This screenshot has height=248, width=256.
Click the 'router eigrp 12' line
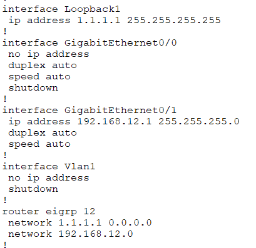point(49,212)
